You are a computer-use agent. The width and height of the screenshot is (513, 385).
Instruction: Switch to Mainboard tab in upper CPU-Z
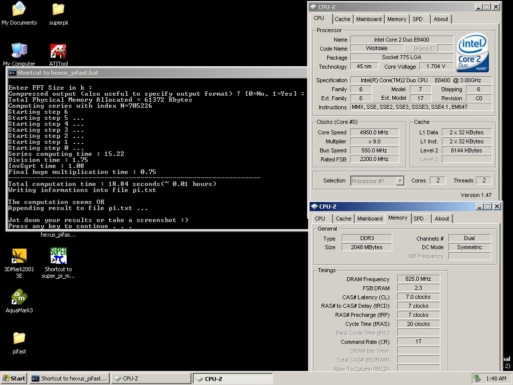(x=369, y=19)
